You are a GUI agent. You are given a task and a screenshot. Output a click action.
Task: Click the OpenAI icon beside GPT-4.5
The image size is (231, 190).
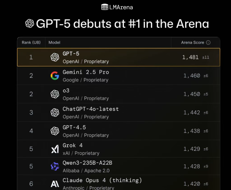pyautogui.click(x=55, y=131)
